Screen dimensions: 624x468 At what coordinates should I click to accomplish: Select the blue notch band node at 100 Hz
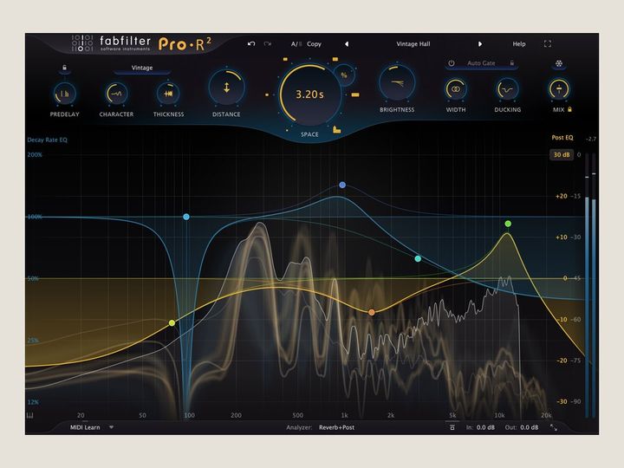pos(186,217)
